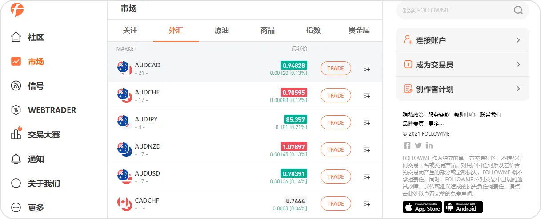Open 成为交易员 panel item

pos(463,64)
